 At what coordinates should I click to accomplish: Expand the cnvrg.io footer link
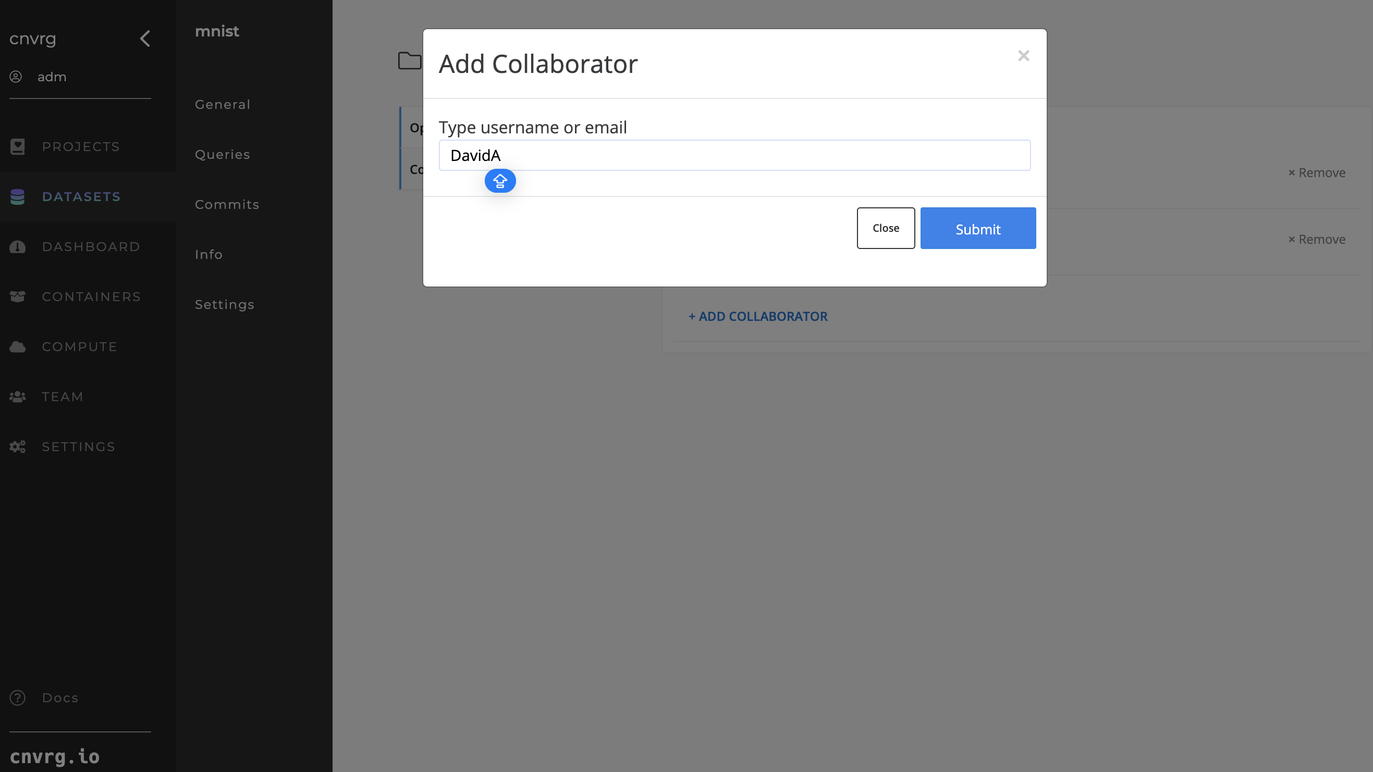54,756
